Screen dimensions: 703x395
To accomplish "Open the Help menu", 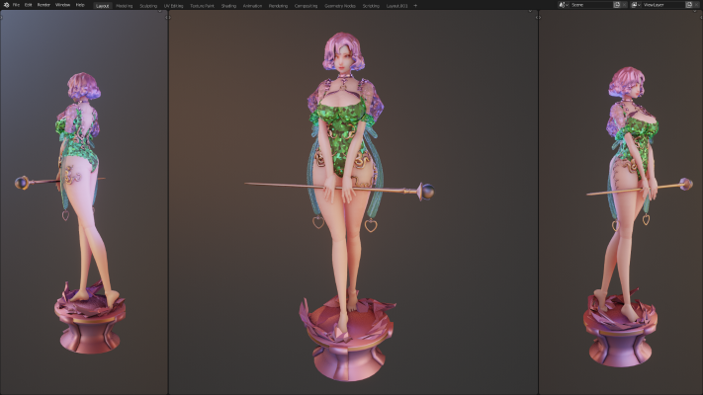I will click(x=80, y=5).
